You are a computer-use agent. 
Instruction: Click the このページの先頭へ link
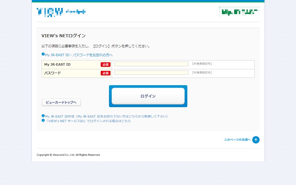237,140
